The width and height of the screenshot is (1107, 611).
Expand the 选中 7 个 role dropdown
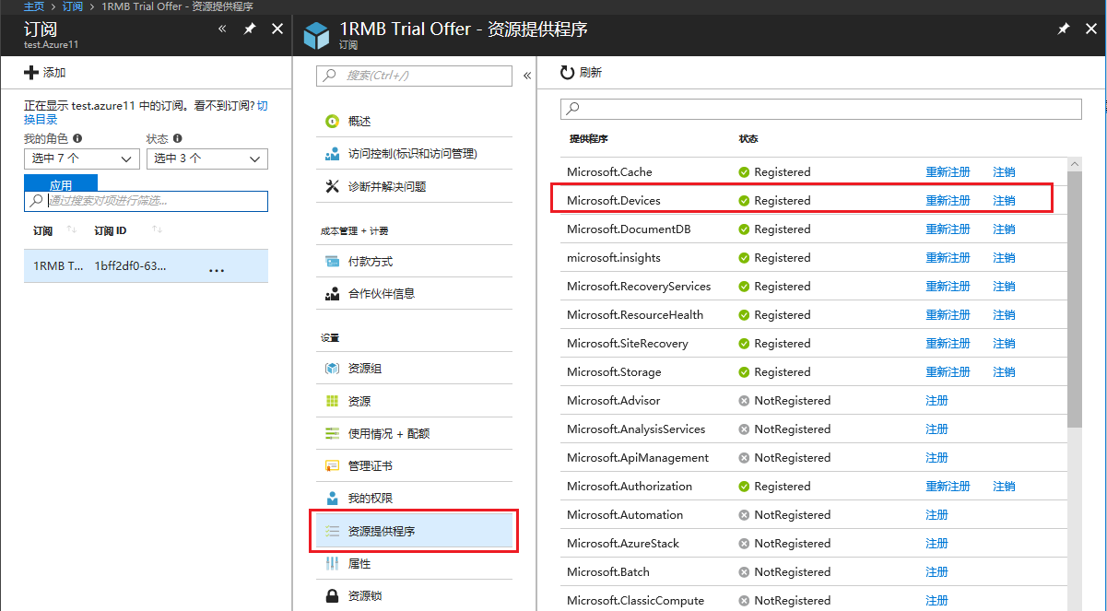tap(81, 159)
